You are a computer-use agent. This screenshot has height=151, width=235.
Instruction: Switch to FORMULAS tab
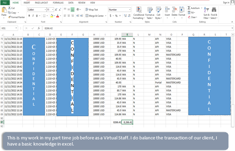point(58,3)
